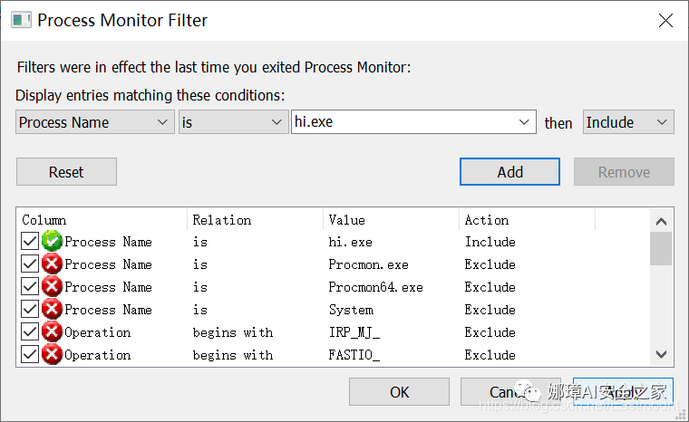Confirm with the OK button
689x422 pixels.
(x=400, y=392)
